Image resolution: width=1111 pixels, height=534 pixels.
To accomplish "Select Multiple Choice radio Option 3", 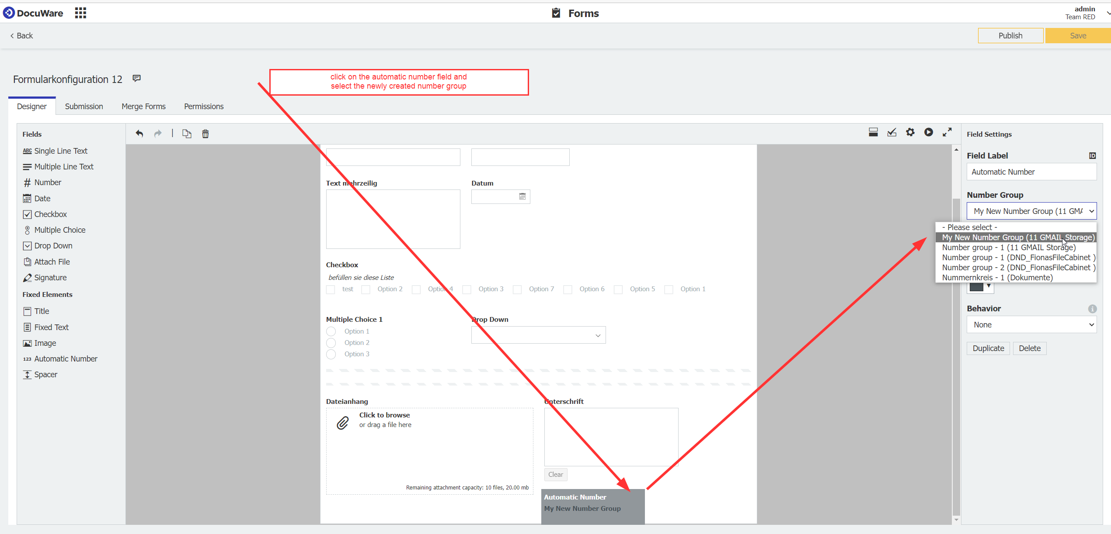I will point(331,354).
